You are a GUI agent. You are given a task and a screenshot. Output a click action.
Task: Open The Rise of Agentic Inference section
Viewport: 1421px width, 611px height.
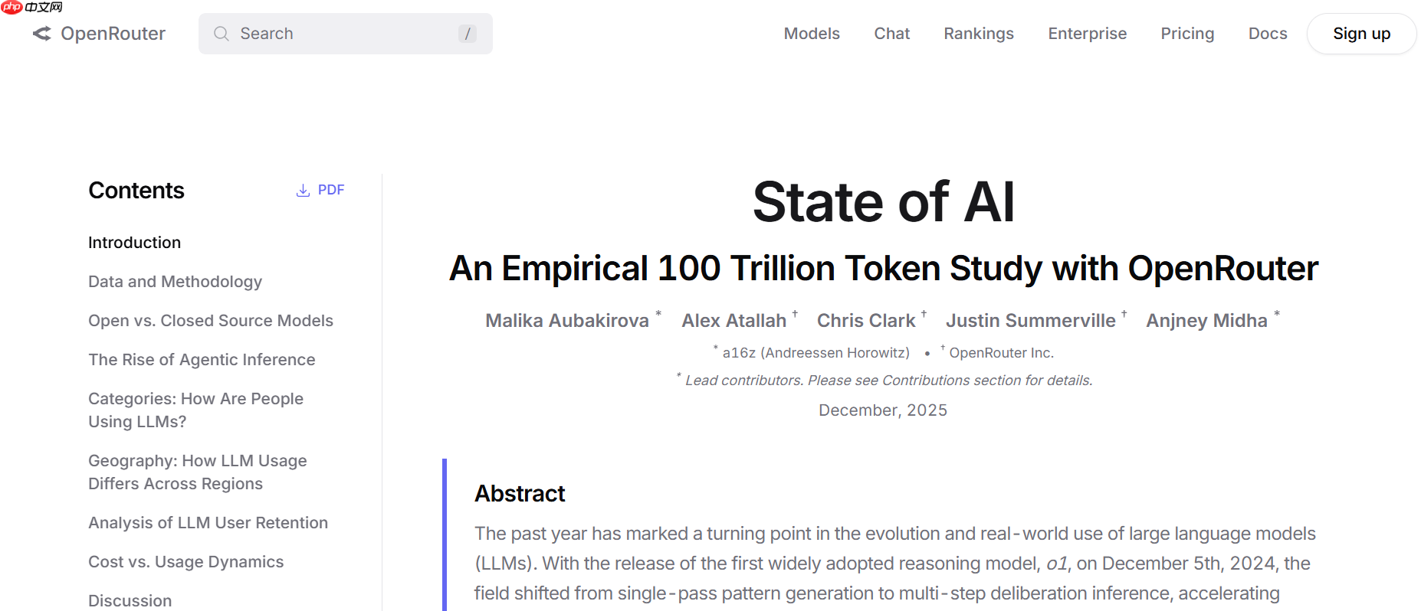(x=202, y=359)
